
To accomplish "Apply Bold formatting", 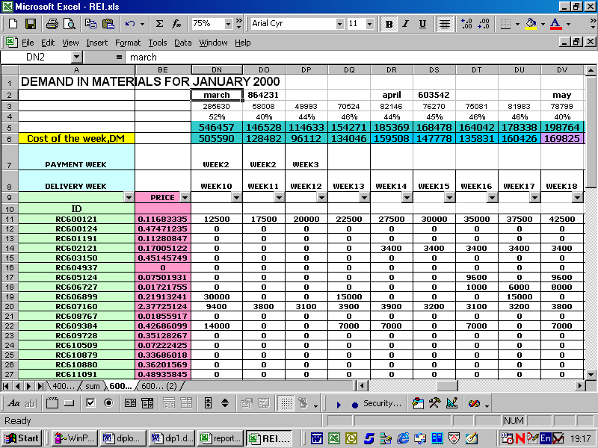I will [x=389, y=24].
